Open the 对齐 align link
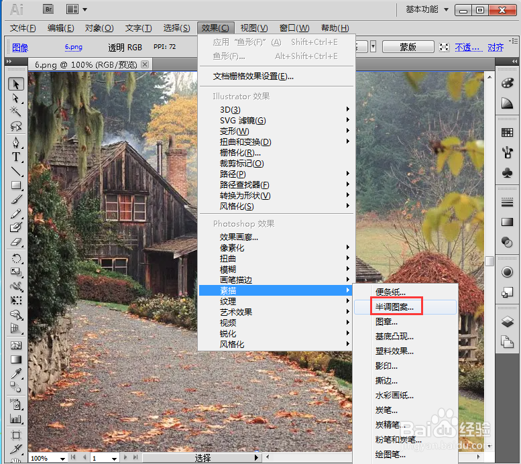The height and width of the screenshot is (464, 521). tap(496, 48)
